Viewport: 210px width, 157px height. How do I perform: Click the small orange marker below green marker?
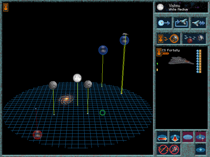point(157,70)
